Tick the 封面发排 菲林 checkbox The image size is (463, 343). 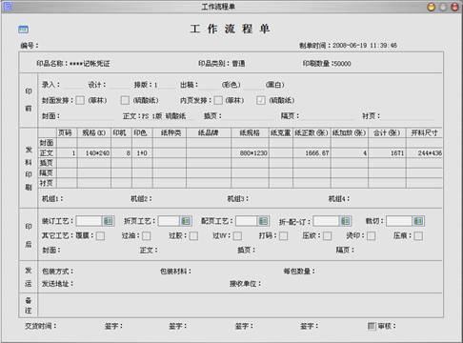(80, 100)
